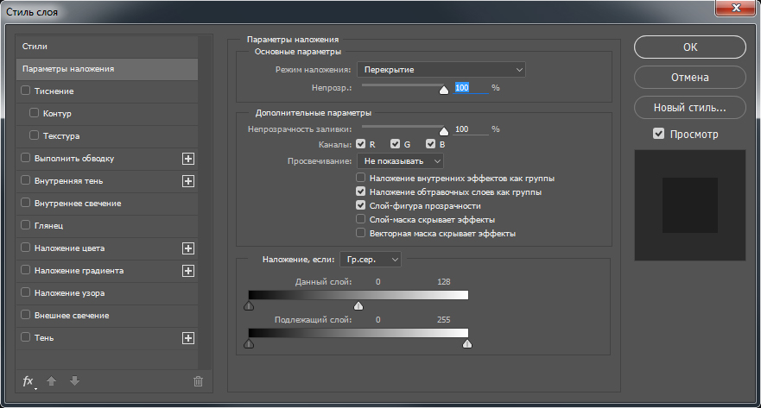Expand the Просвечивание dropdown
The image size is (761, 408).
[x=401, y=160]
